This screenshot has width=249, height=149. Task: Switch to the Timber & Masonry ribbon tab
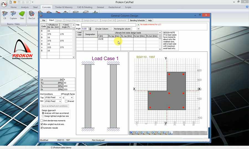[x=64, y=7]
